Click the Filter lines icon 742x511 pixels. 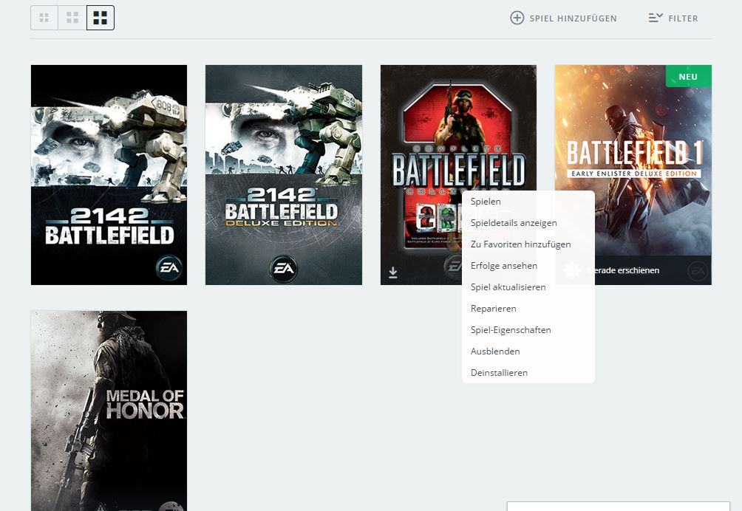656,18
